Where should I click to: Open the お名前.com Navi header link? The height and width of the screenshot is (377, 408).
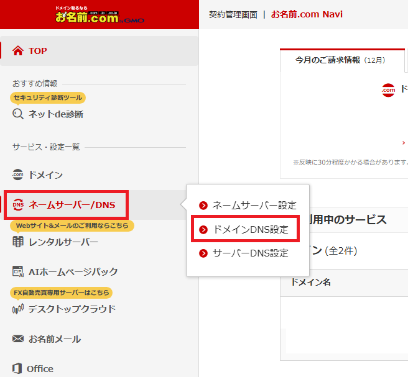click(x=307, y=14)
